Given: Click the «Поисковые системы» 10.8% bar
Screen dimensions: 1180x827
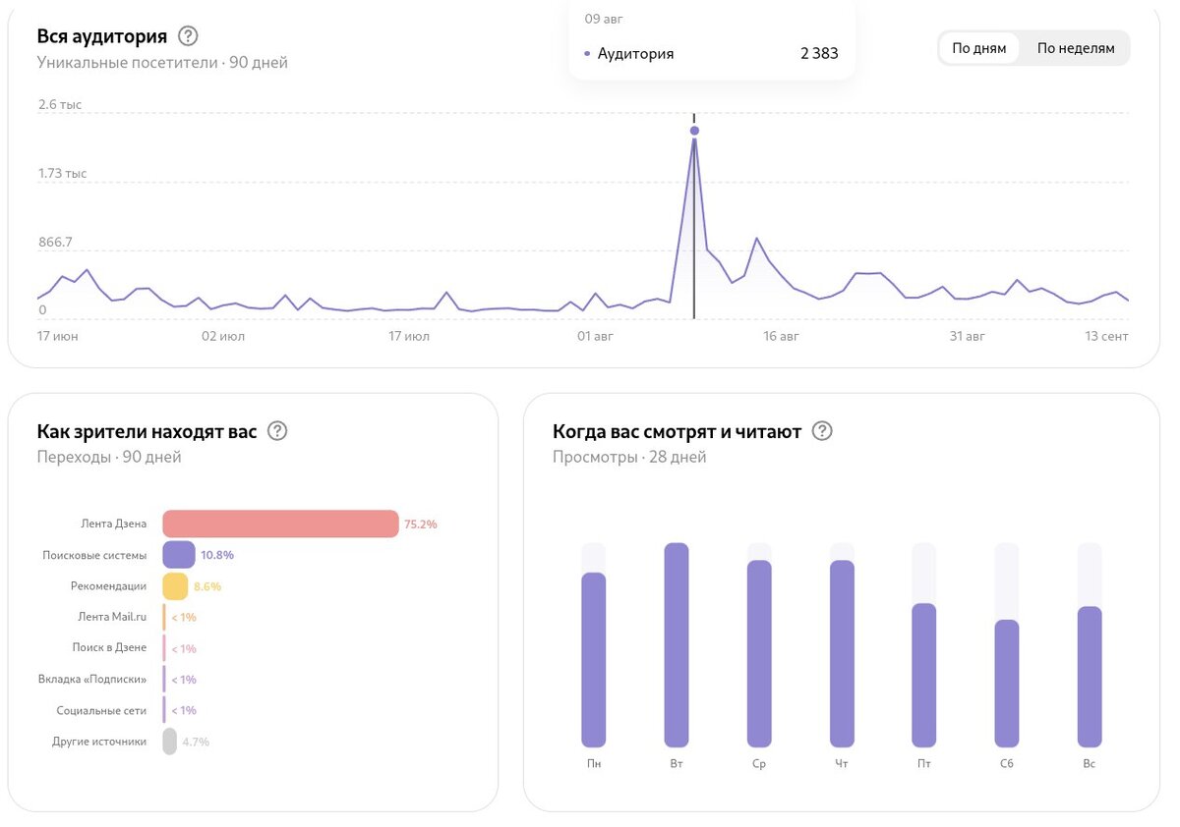Looking at the screenshot, I should click(x=179, y=555).
